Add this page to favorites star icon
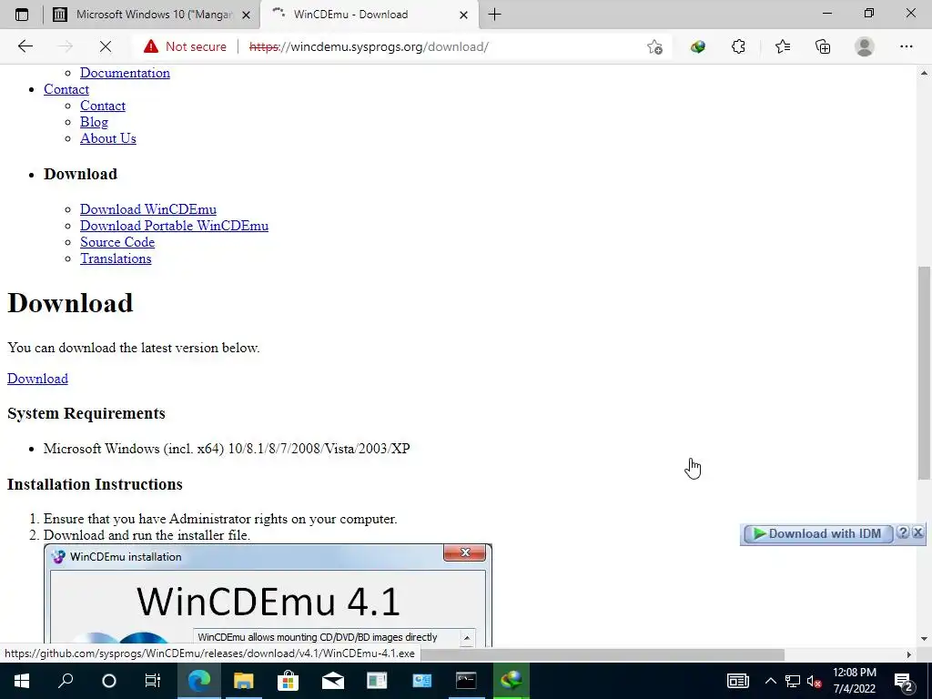The height and width of the screenshot is (699, 932). [x=654, y=46]
